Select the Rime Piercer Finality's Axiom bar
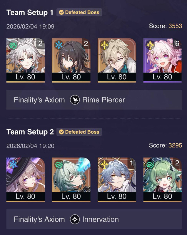187x235 pixels. 94,100
